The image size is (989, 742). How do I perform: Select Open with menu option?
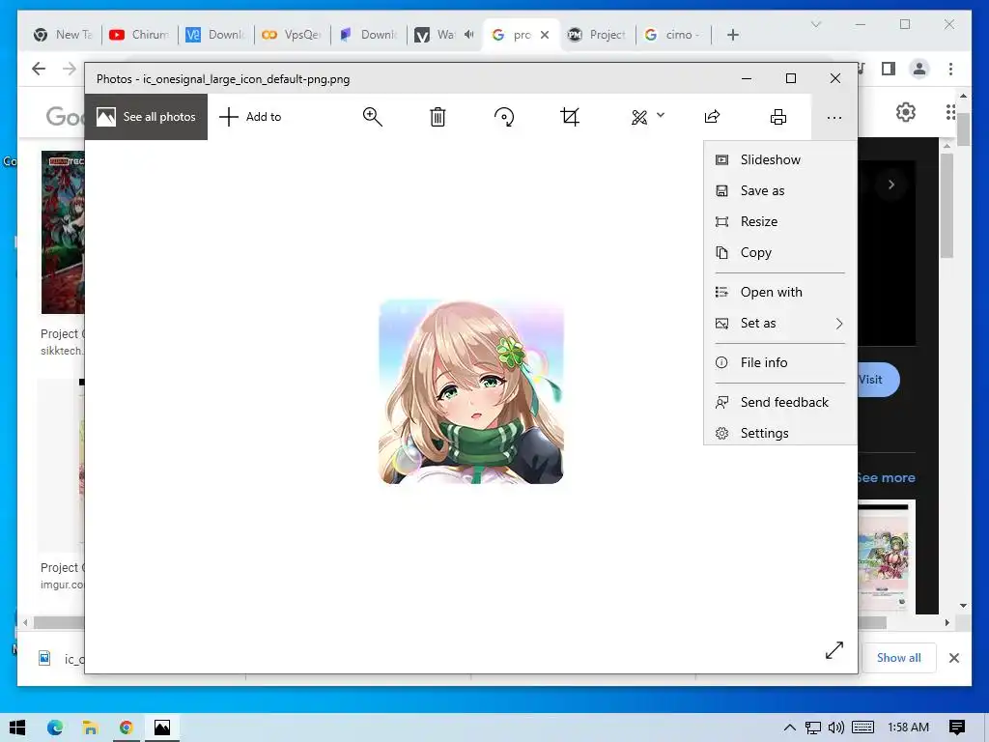[x=780, y=292]
